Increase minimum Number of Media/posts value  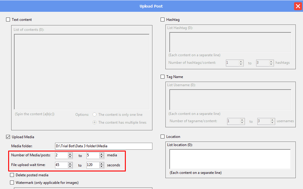point(70,154)
